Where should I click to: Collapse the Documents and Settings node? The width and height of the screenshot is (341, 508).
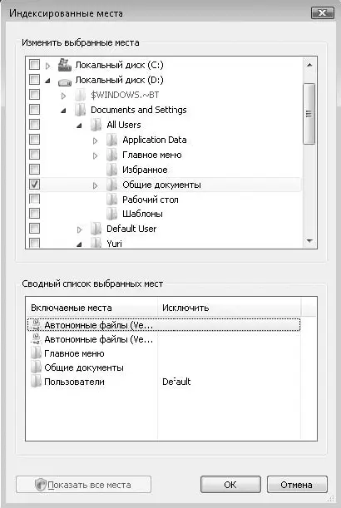[63, 111]
